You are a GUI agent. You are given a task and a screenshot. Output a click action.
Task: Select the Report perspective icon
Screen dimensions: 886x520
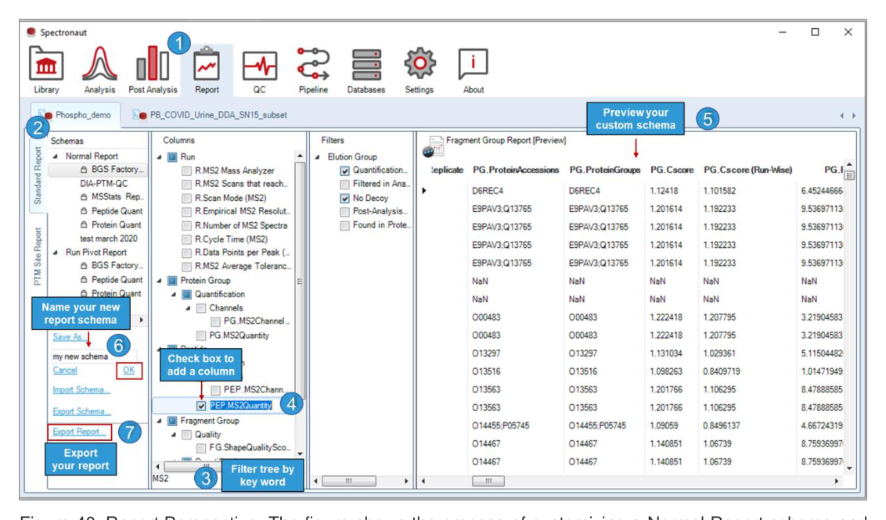tap(207, 70)
